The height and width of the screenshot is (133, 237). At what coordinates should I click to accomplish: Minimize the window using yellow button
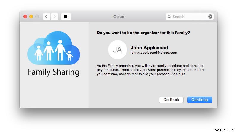click(31, 17)
